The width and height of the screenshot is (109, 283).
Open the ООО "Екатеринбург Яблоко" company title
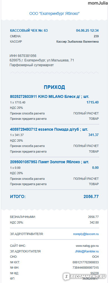coord(54,13)
